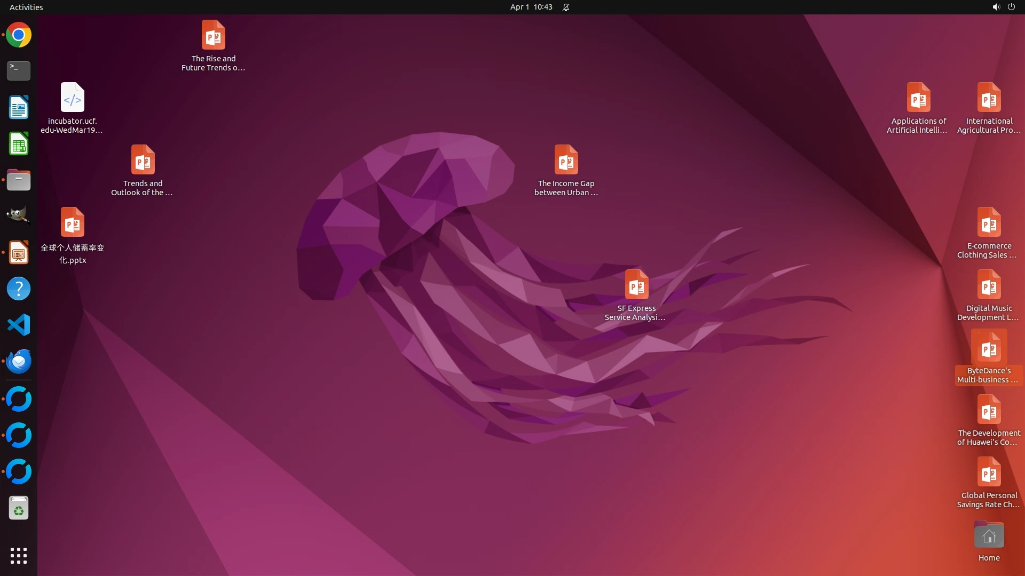
Task: Open LibreOffice Writer in the dock
Action: pyautogui.click(x=19, y=107)
